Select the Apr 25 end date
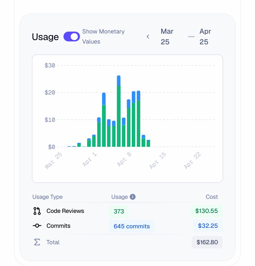Viewport: 255px width, 266px height. (205, 37)
